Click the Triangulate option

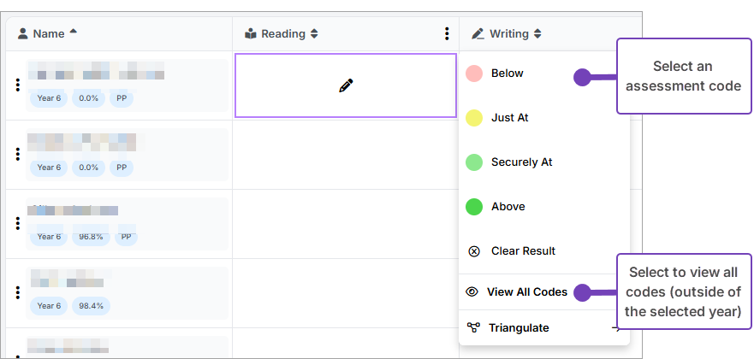pos(519,327)
